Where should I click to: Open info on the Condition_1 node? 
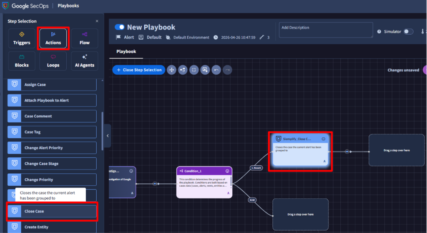tap(227, 171)
